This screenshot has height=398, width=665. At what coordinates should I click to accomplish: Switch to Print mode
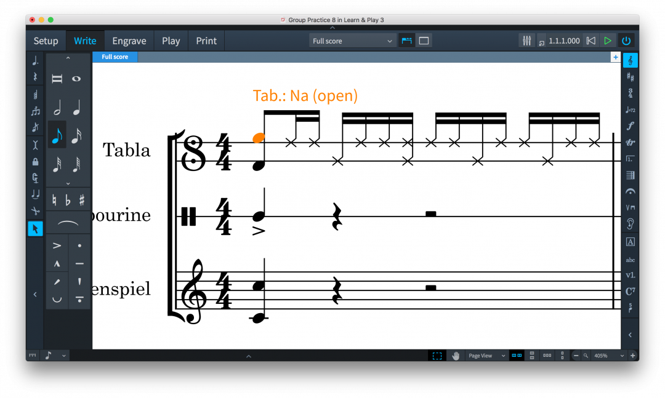(206, 41)
